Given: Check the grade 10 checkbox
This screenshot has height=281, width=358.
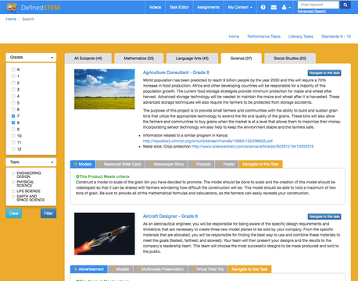Looking at the screenshot, I should [13, 136].
